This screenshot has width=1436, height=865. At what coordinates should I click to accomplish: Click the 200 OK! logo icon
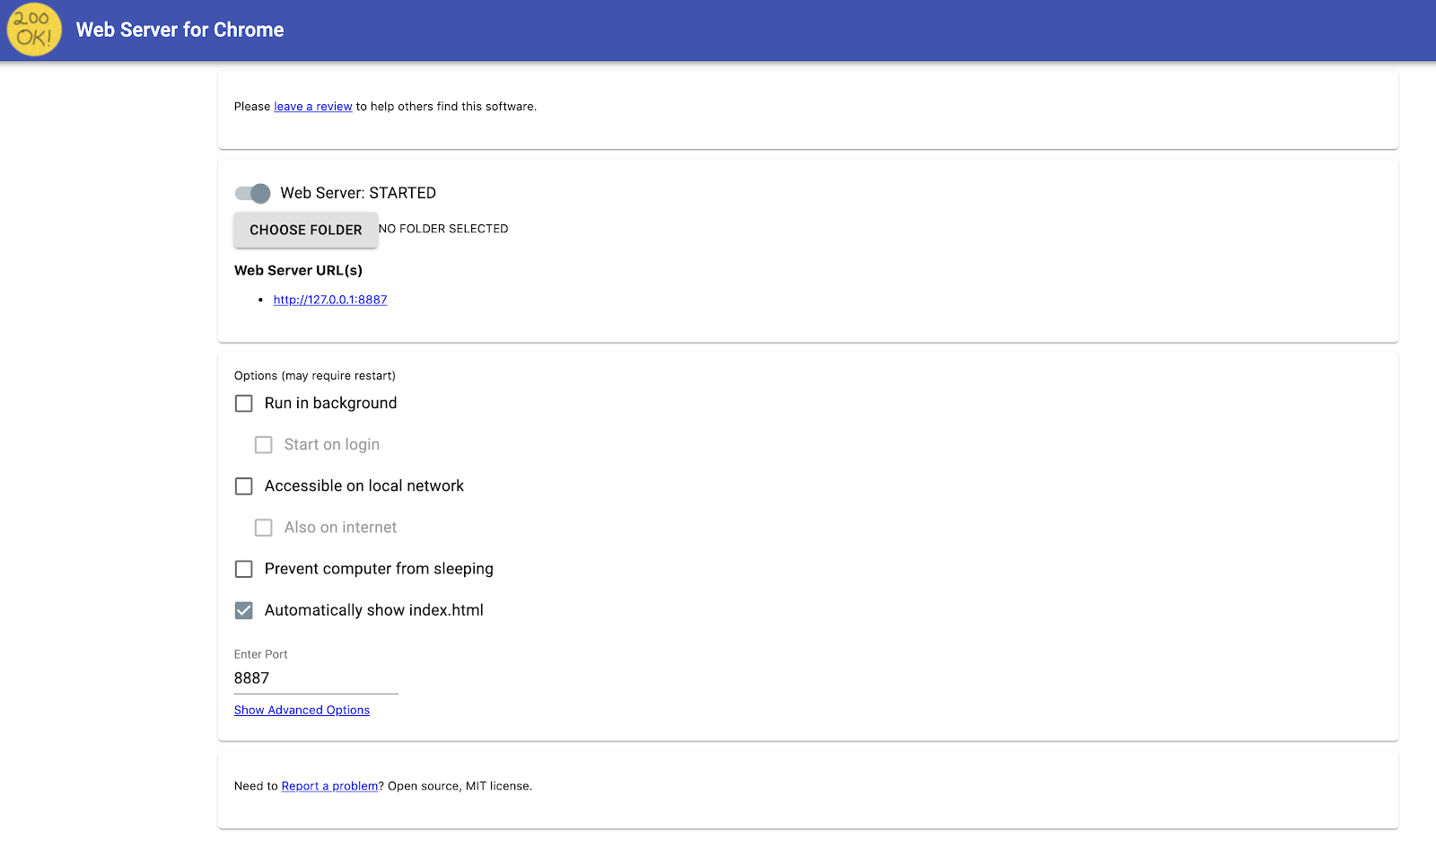34,30
